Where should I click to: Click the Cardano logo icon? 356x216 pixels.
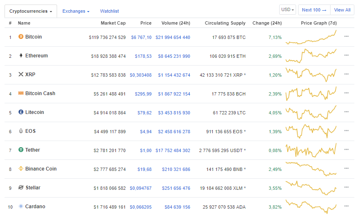pos(21,206)
